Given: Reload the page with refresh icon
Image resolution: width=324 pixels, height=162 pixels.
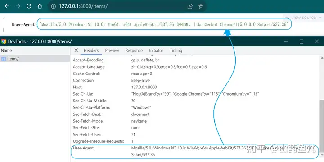Looking at the screenshot, I should click(x=29, y=6).
